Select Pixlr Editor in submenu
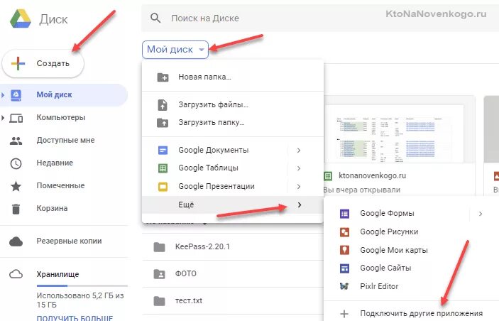The width and height of the screenshot is (499, 321). 412,286
